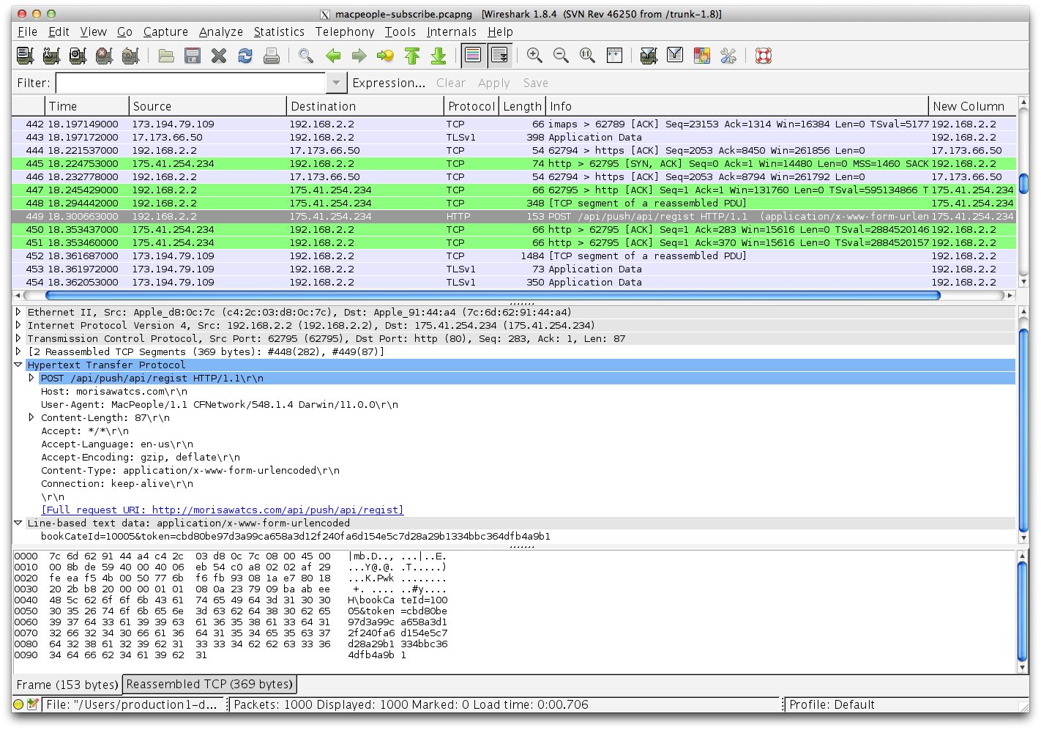Select the Host: morisawatcs.com line
Screen dimensions: 1041x730
tap(114, 391)
